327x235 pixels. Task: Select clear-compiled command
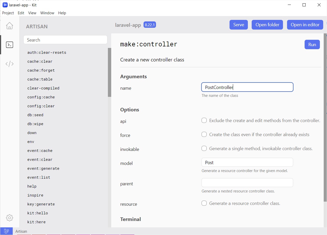pos(43,88)
